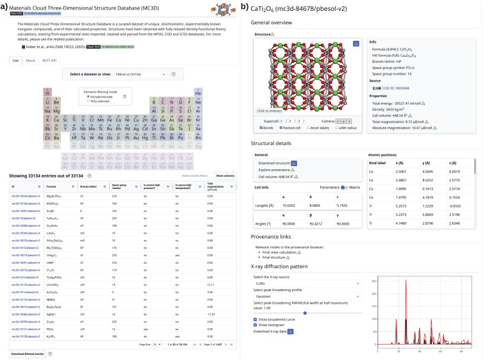Select the Use tab
The width and height of the screenshot is (483, 362).
tap(15, 61)
